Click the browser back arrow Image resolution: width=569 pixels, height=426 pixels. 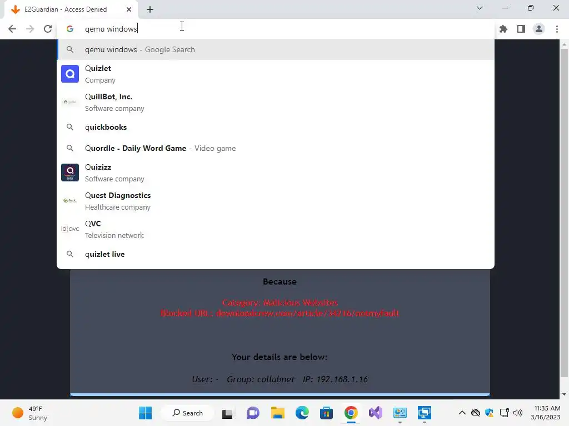(12, 29)
